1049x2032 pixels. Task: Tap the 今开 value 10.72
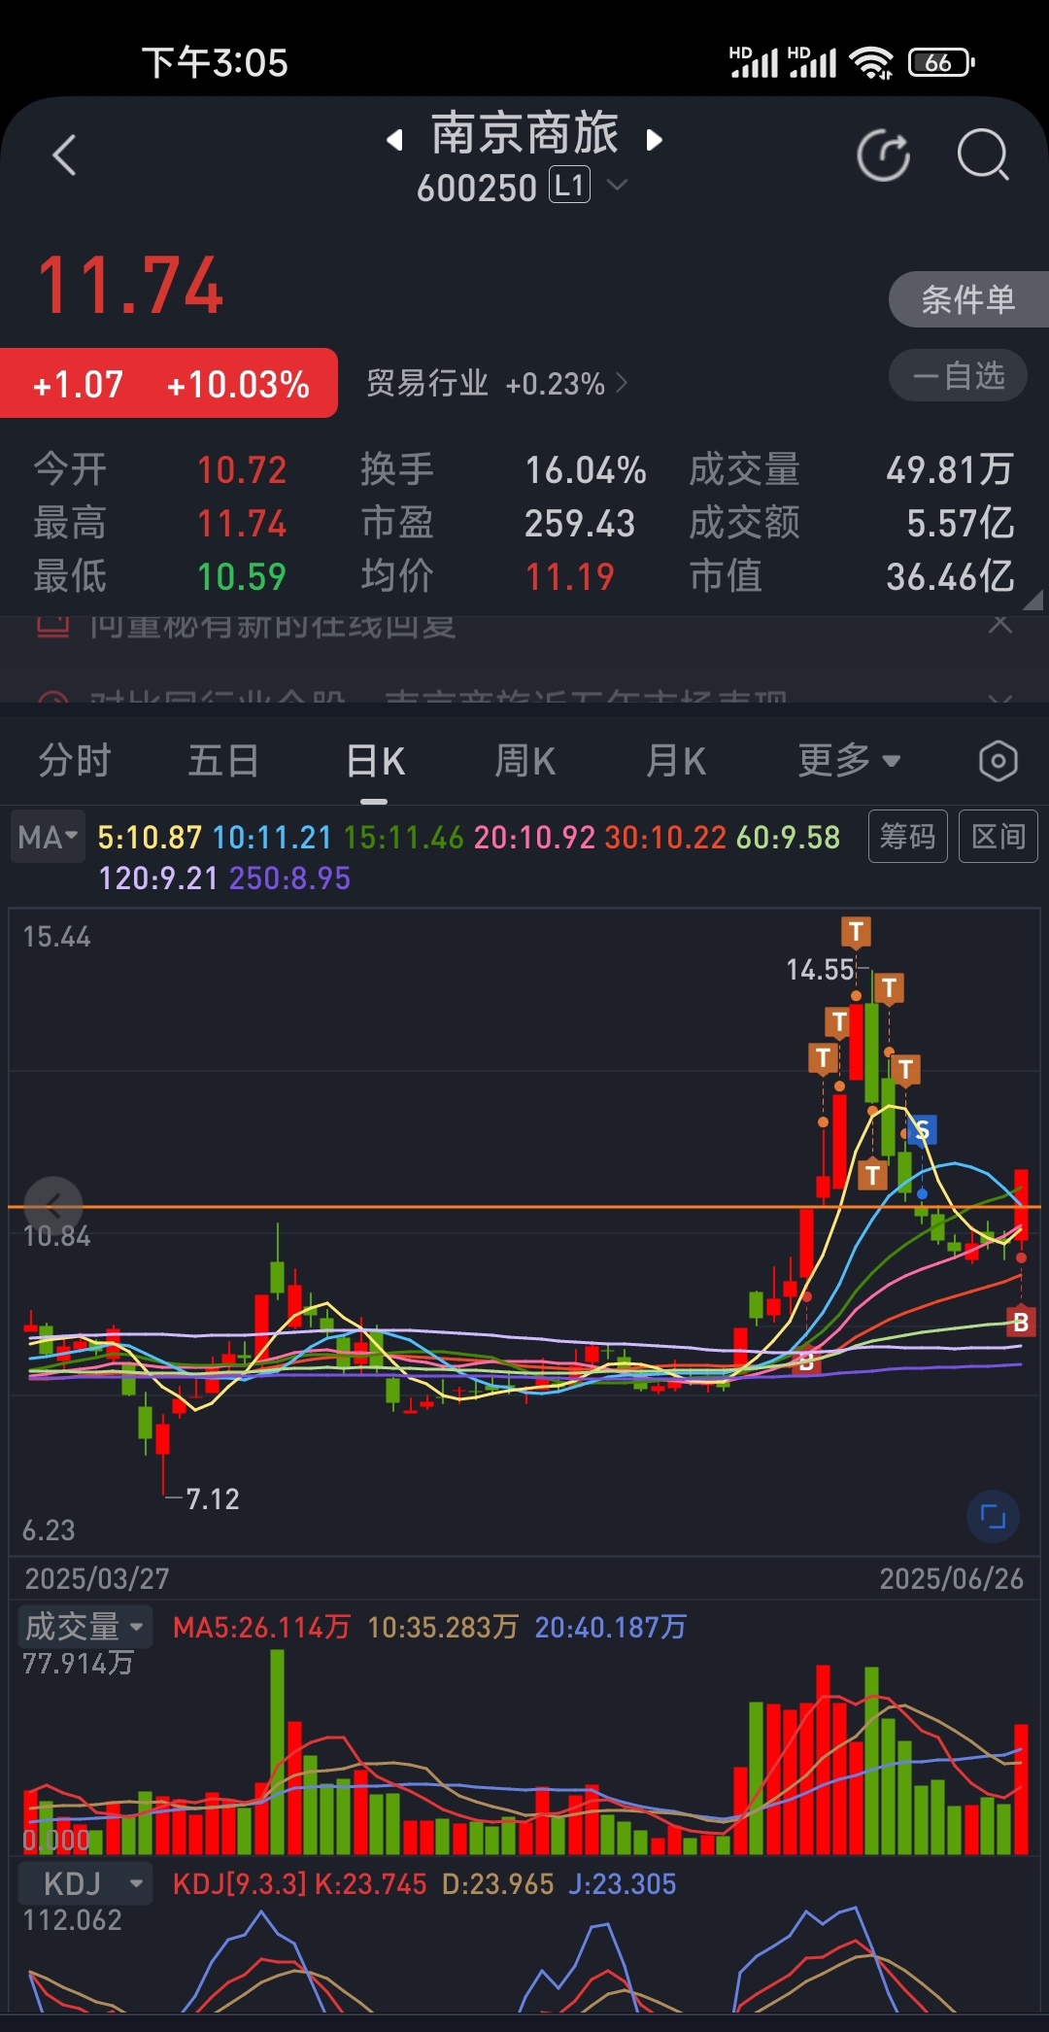(x=242, y=470)
